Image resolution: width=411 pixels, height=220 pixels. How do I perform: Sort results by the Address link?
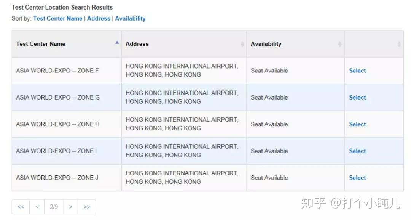99,18
